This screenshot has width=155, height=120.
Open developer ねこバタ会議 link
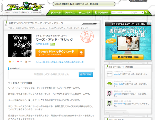coord(42,44)
